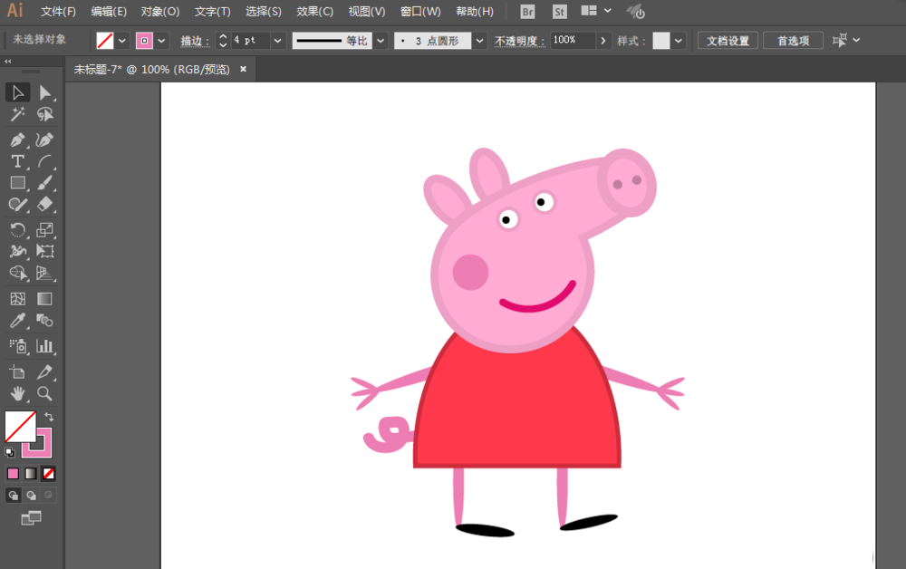Select the Hand tool
Viewport: 906px width, 569px height.
[x=18, y=394]
